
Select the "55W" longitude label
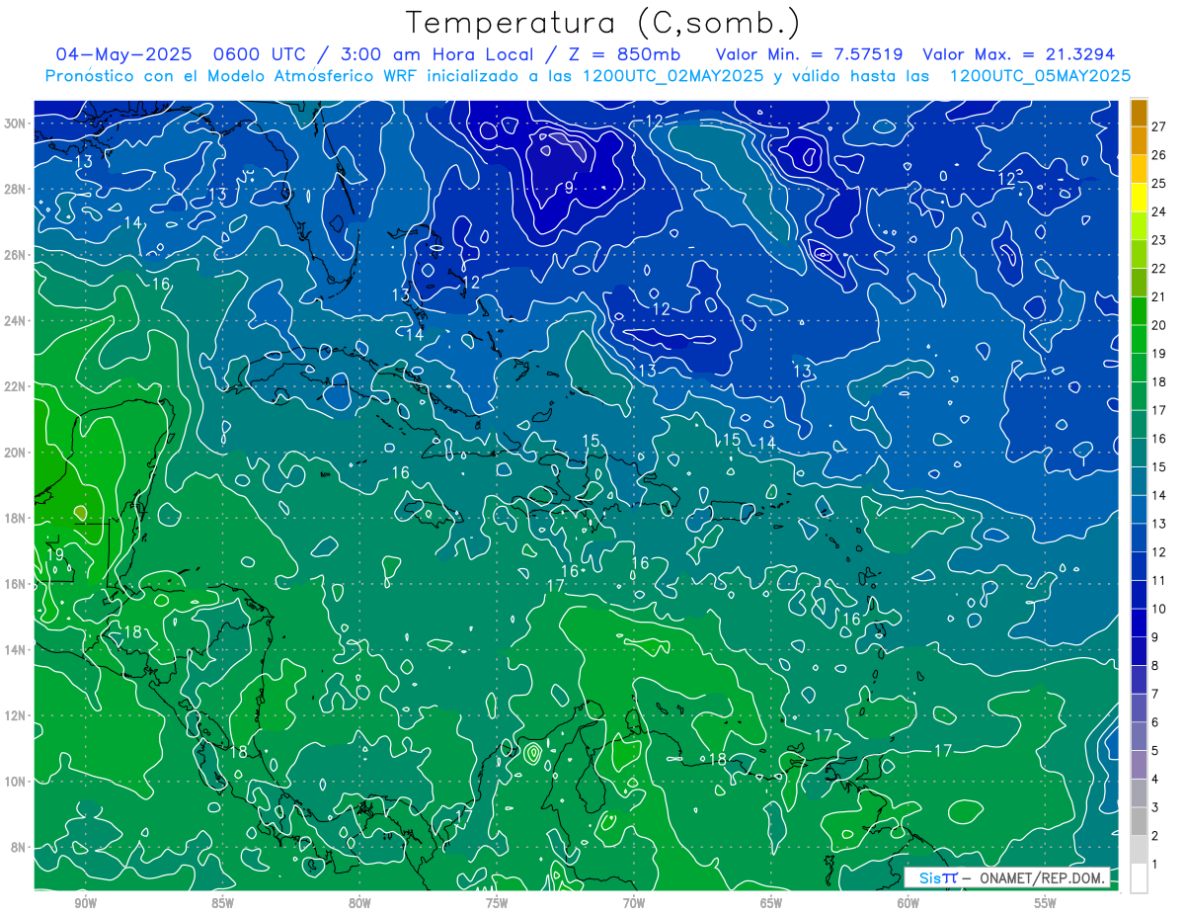[1046, 904]
